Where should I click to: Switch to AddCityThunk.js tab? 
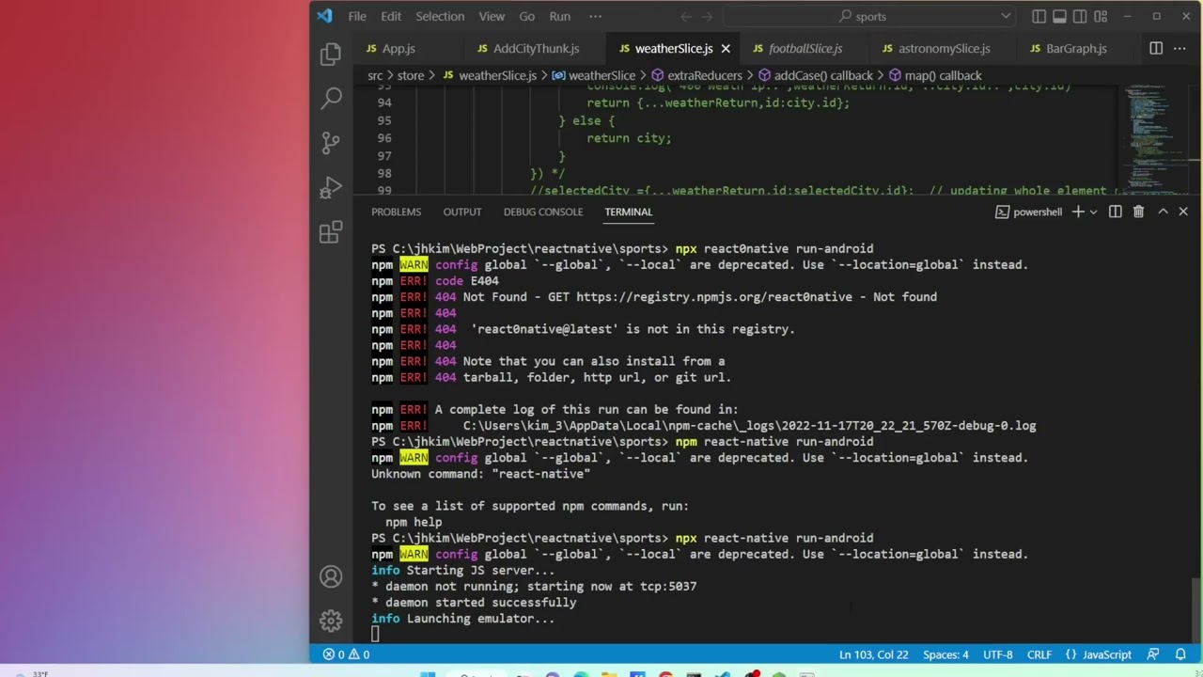click(x=536, y=49)
